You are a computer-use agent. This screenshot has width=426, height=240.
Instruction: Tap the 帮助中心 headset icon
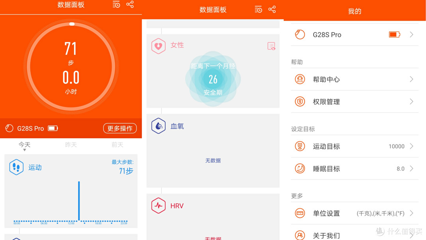coord(300,79)
